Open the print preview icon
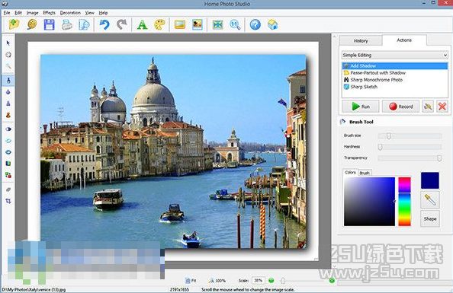Screen dimensions: 453x293 [x=84, y=25]
